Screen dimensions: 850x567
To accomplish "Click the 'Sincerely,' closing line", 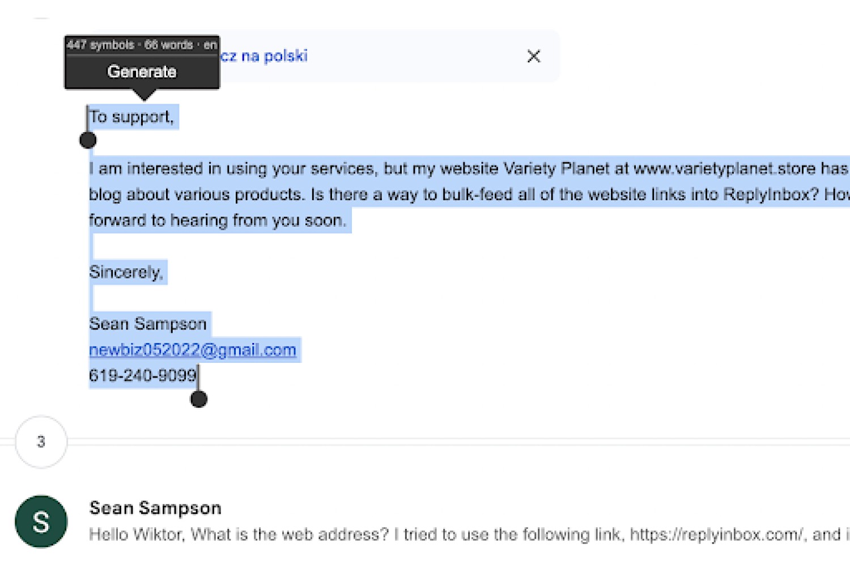I will [126, 272].
